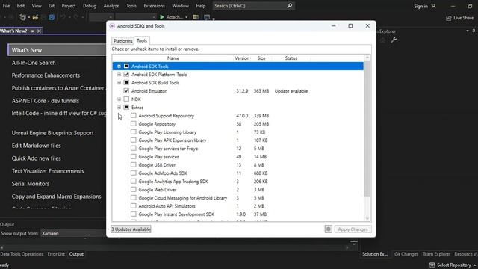This screenshot has width=478, height=269.
Task: Collapse the Extras tree node
Action: point(119,108)
